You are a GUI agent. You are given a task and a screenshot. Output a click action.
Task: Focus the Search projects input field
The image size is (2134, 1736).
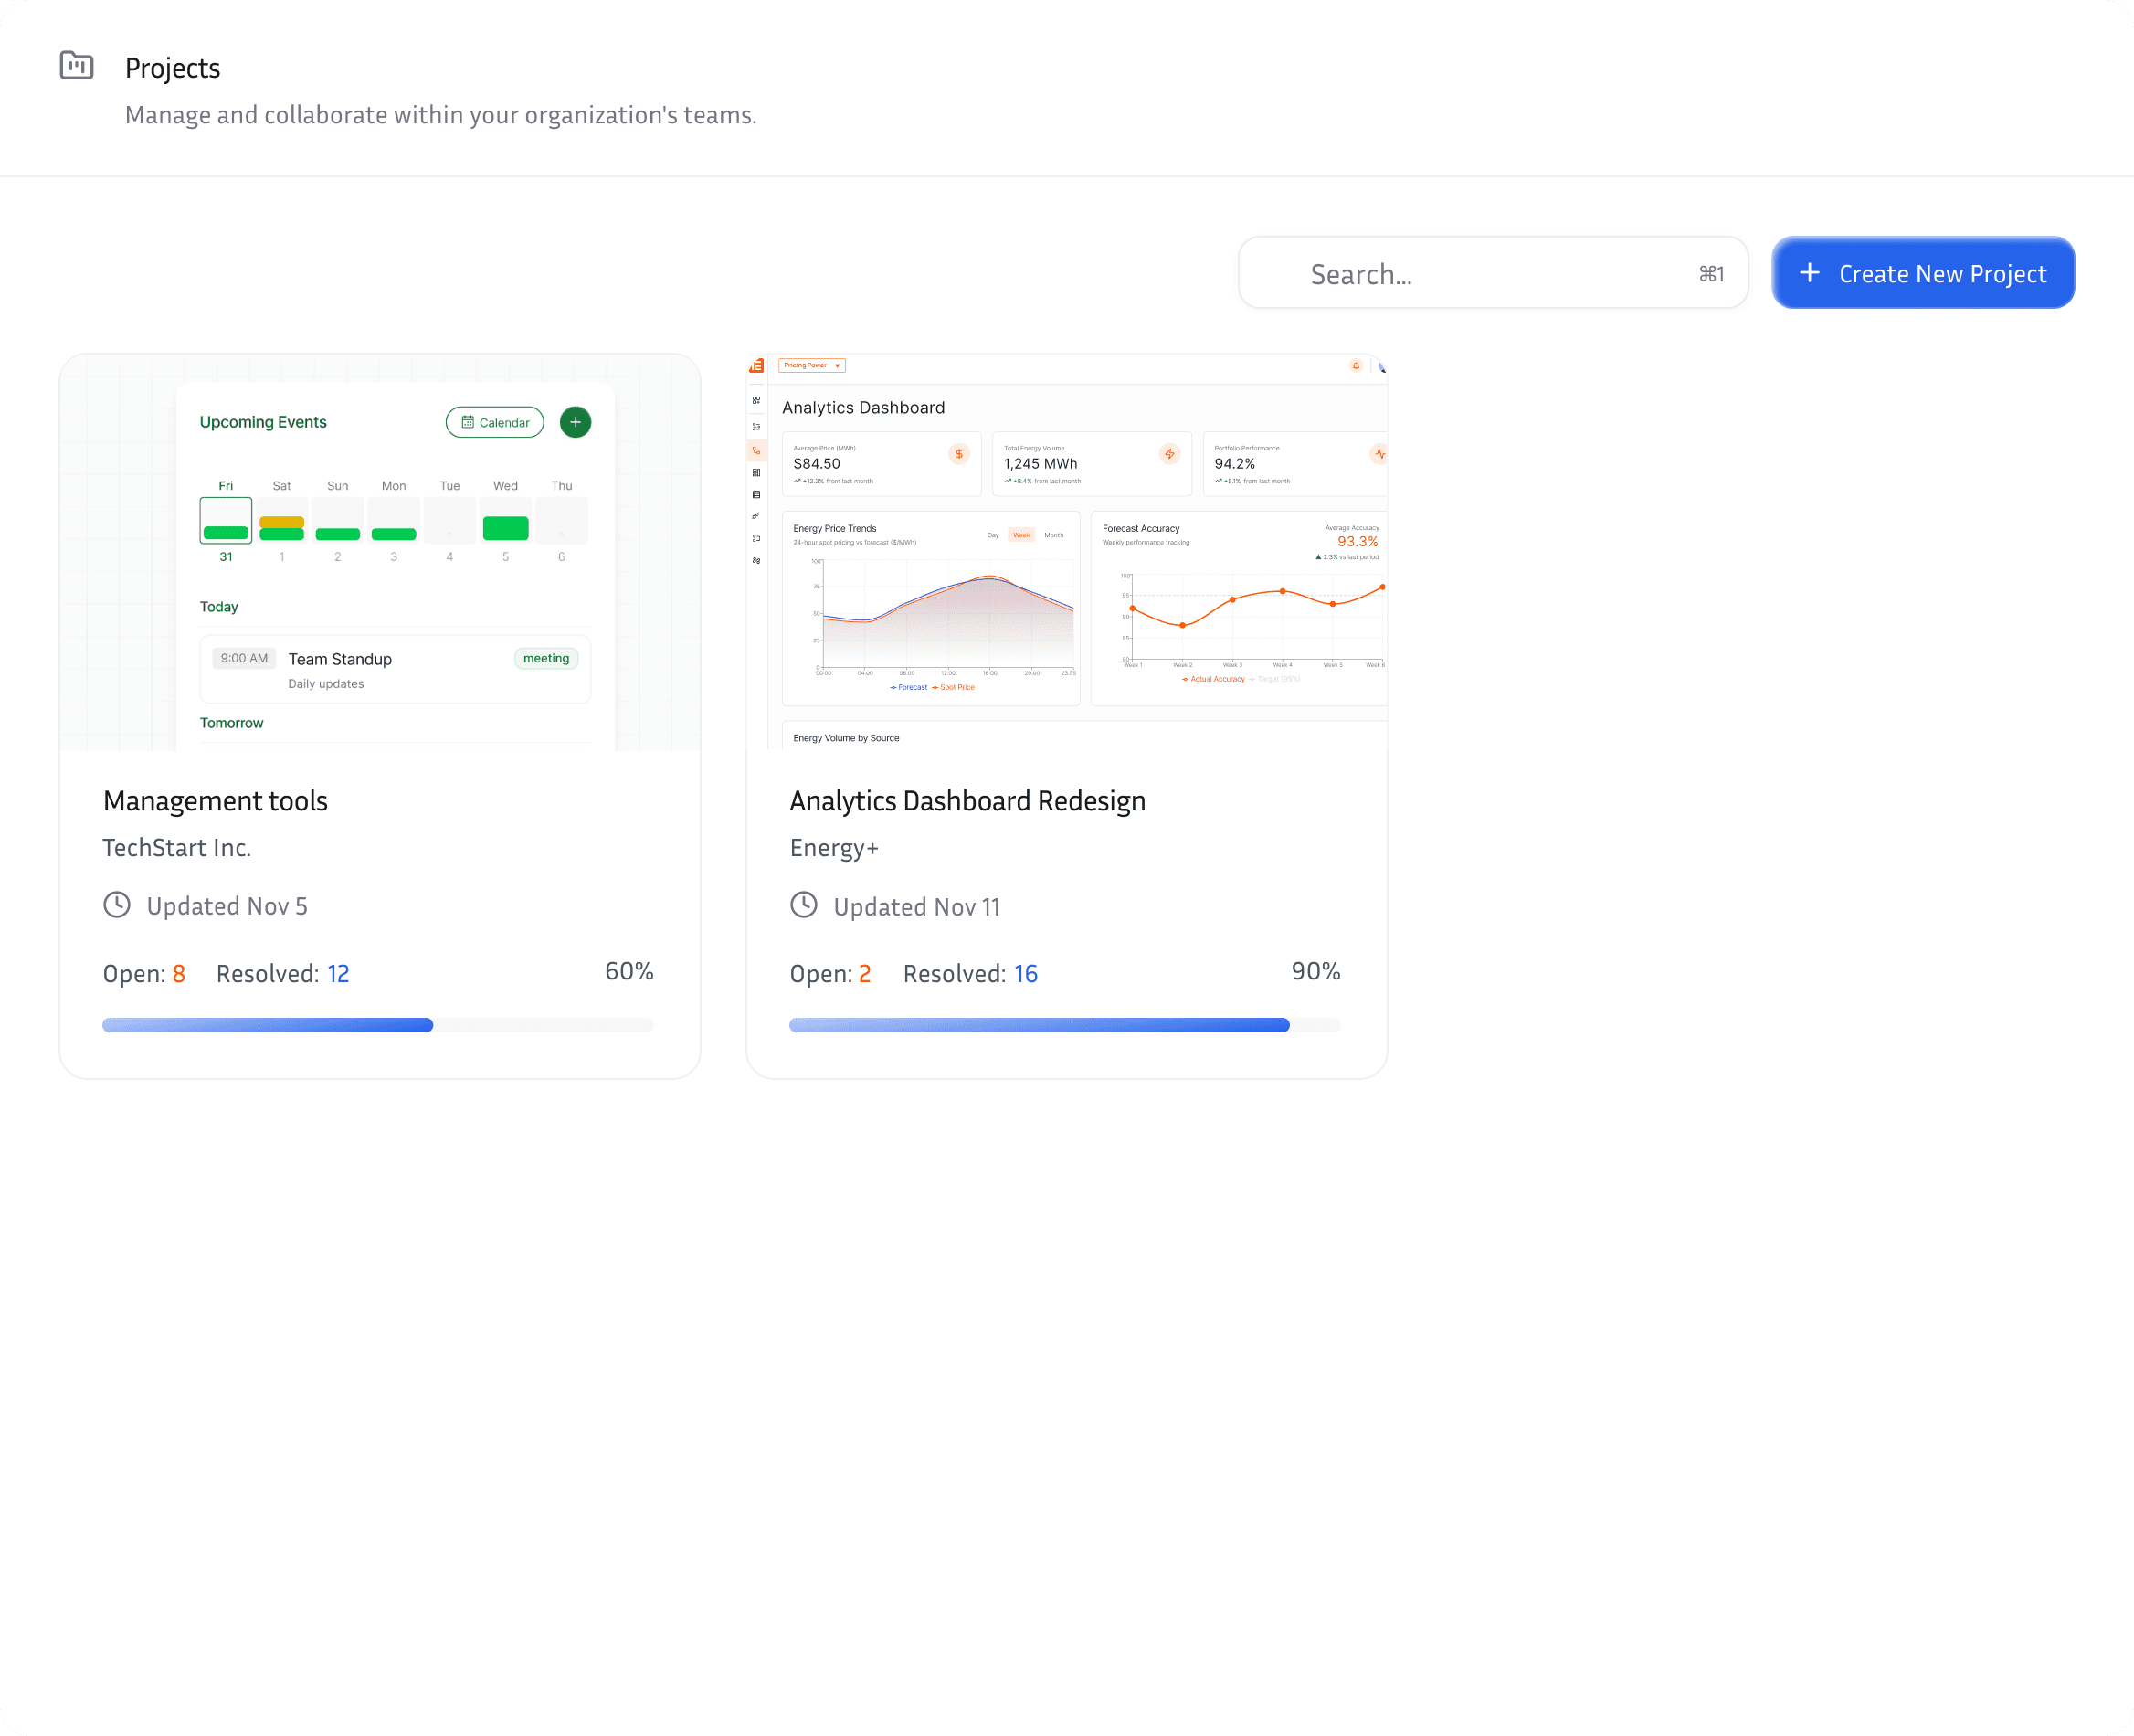pyautogui.click(x=1492, y=273)
